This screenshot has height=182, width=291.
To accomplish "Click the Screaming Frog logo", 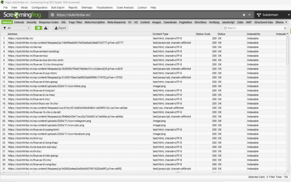I will click(x=22, y=15).
